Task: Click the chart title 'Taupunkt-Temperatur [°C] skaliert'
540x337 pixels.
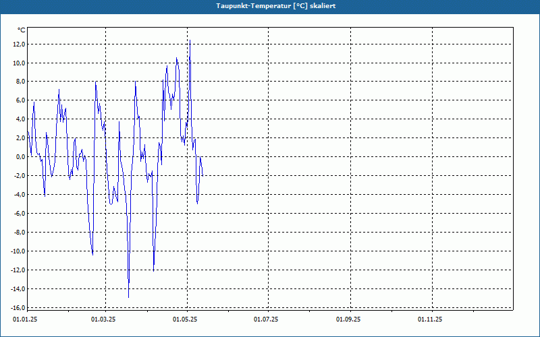Action: pyautogui.click(x=276, y=6)
